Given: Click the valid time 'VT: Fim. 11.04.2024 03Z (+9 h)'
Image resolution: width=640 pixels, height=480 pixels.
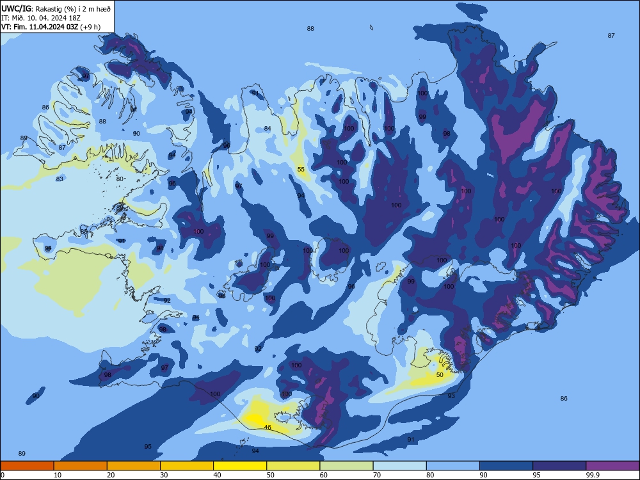Looking at the screenshot, I should click(x=51, y=28).
